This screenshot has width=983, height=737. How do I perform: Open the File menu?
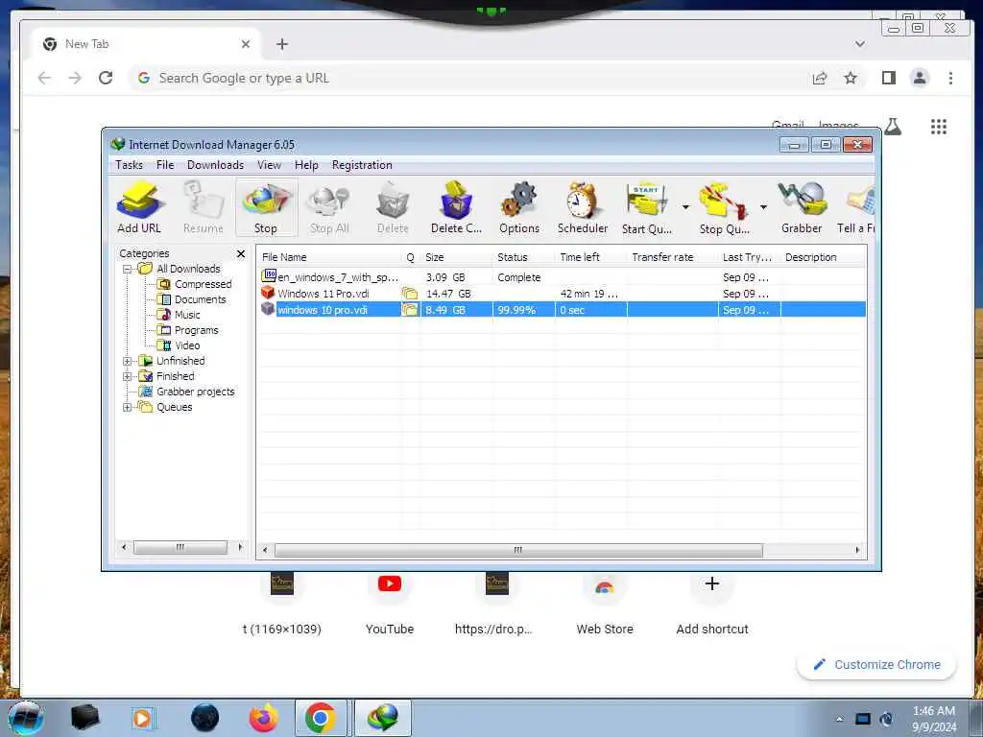(165, 165)
